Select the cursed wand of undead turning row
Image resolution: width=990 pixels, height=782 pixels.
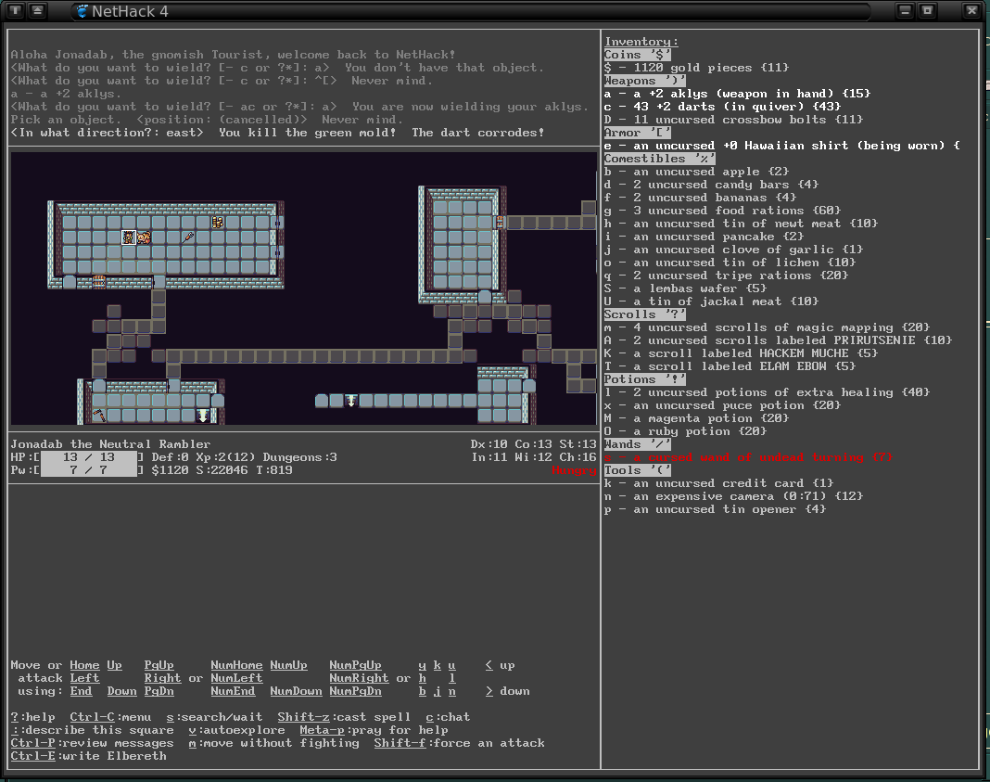tap(748, 457)
